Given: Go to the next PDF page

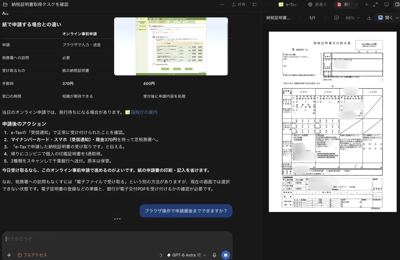Looking at the screenshot, I should coord(325,18).
